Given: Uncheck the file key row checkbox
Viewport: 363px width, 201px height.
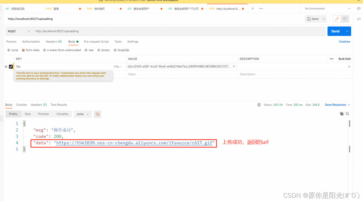Looking at the screenshot, I should coord(11,66).
